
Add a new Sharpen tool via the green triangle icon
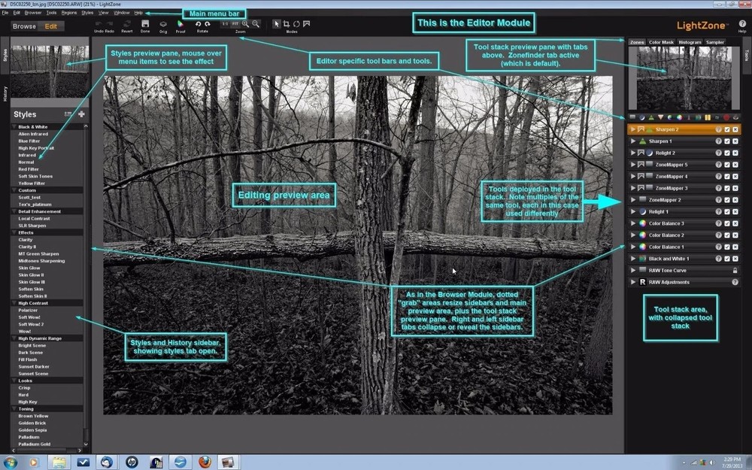(x=651, y=117)
